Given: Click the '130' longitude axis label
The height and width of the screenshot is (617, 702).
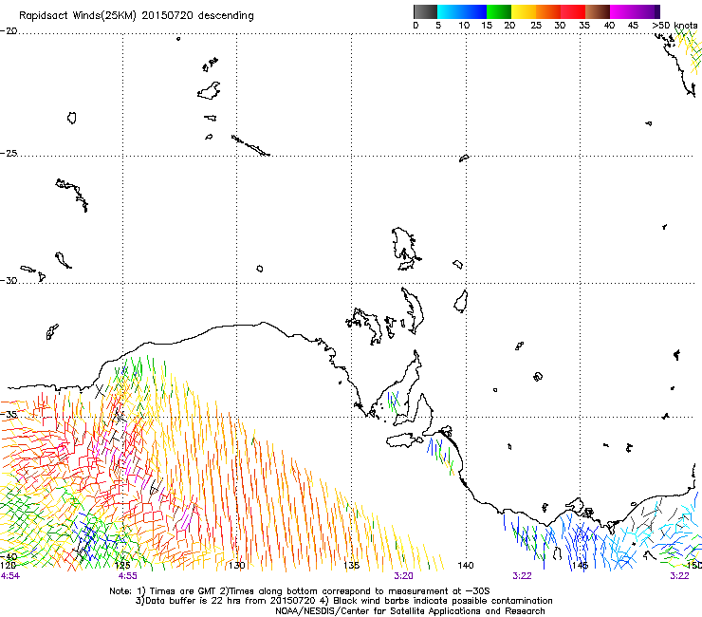Looking at the screenshot, I should 237,565.
